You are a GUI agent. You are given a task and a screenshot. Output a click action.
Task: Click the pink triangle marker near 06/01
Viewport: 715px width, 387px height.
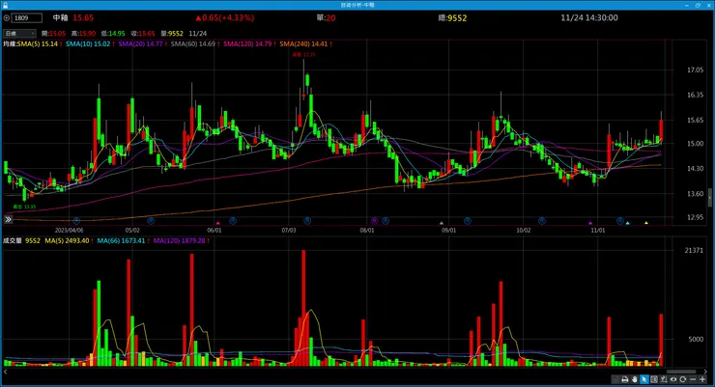[x=218, y=223]
